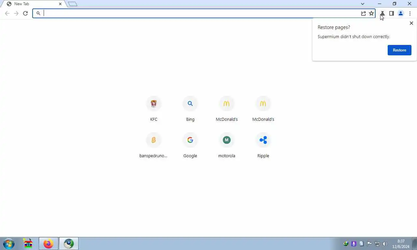The height and width of the screenshot is (250, 417).
Task: Open the Action Center flag icon
Action: coord(369,244)
